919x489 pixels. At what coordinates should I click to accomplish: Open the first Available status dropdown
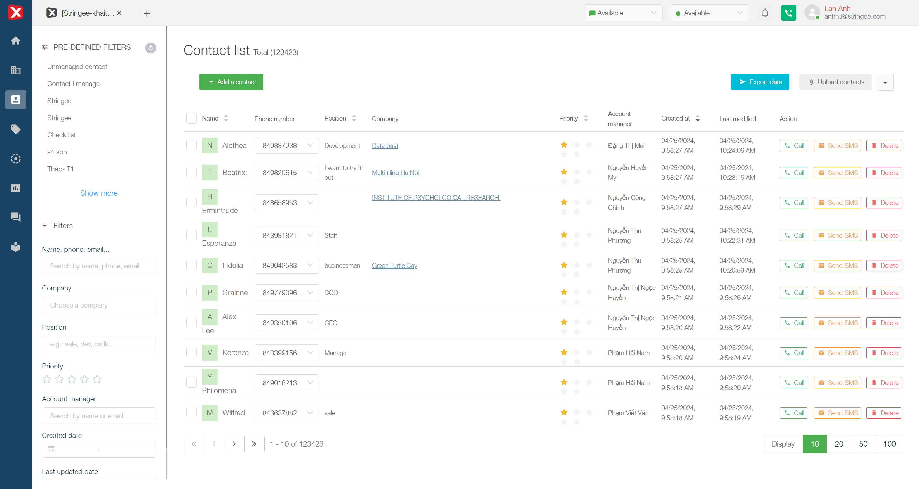point(623,13)
